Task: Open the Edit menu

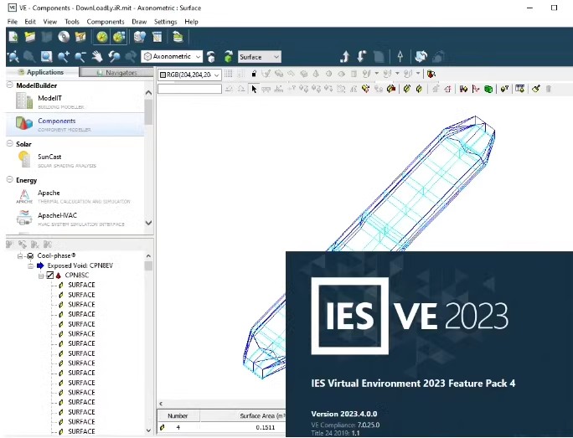Action: [30, 22]
